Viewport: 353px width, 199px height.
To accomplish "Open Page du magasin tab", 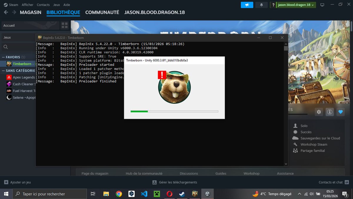I will pos(95,174).
